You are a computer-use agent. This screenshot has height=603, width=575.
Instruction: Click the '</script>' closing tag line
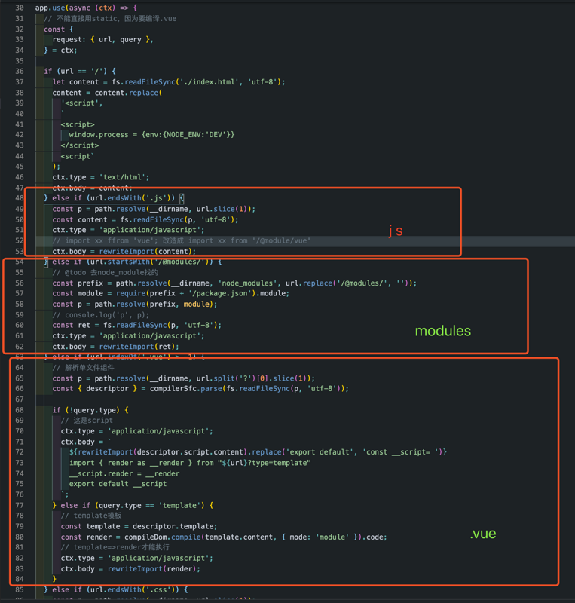click(80, 145)
